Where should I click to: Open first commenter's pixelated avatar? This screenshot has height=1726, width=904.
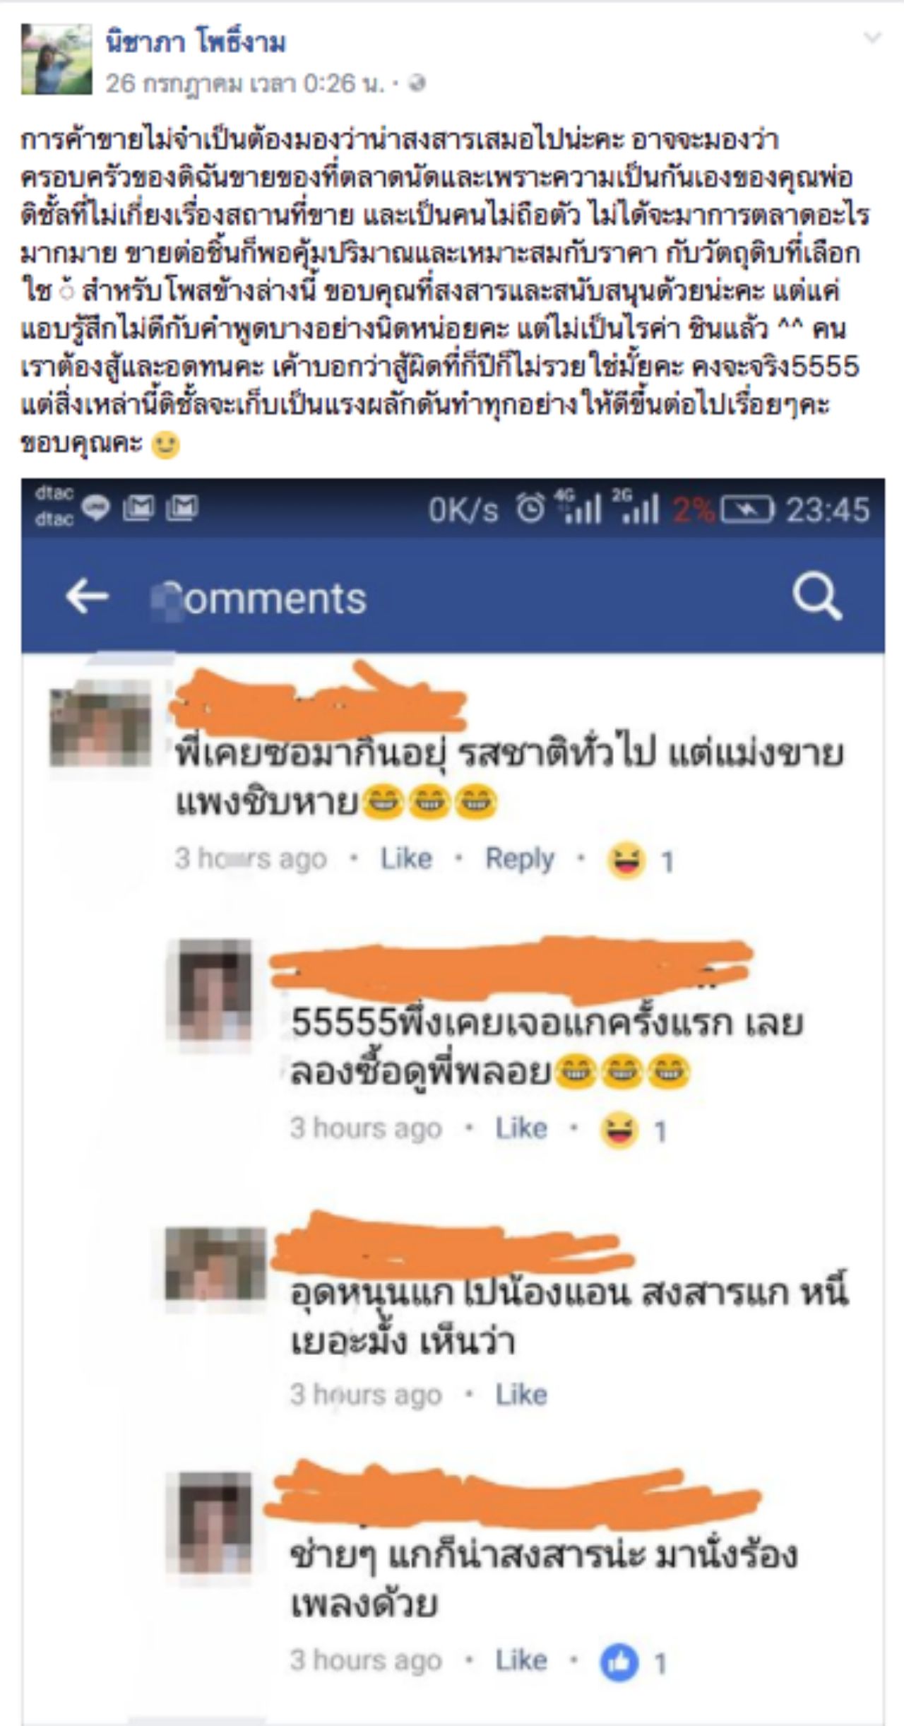tap(100, 723)
